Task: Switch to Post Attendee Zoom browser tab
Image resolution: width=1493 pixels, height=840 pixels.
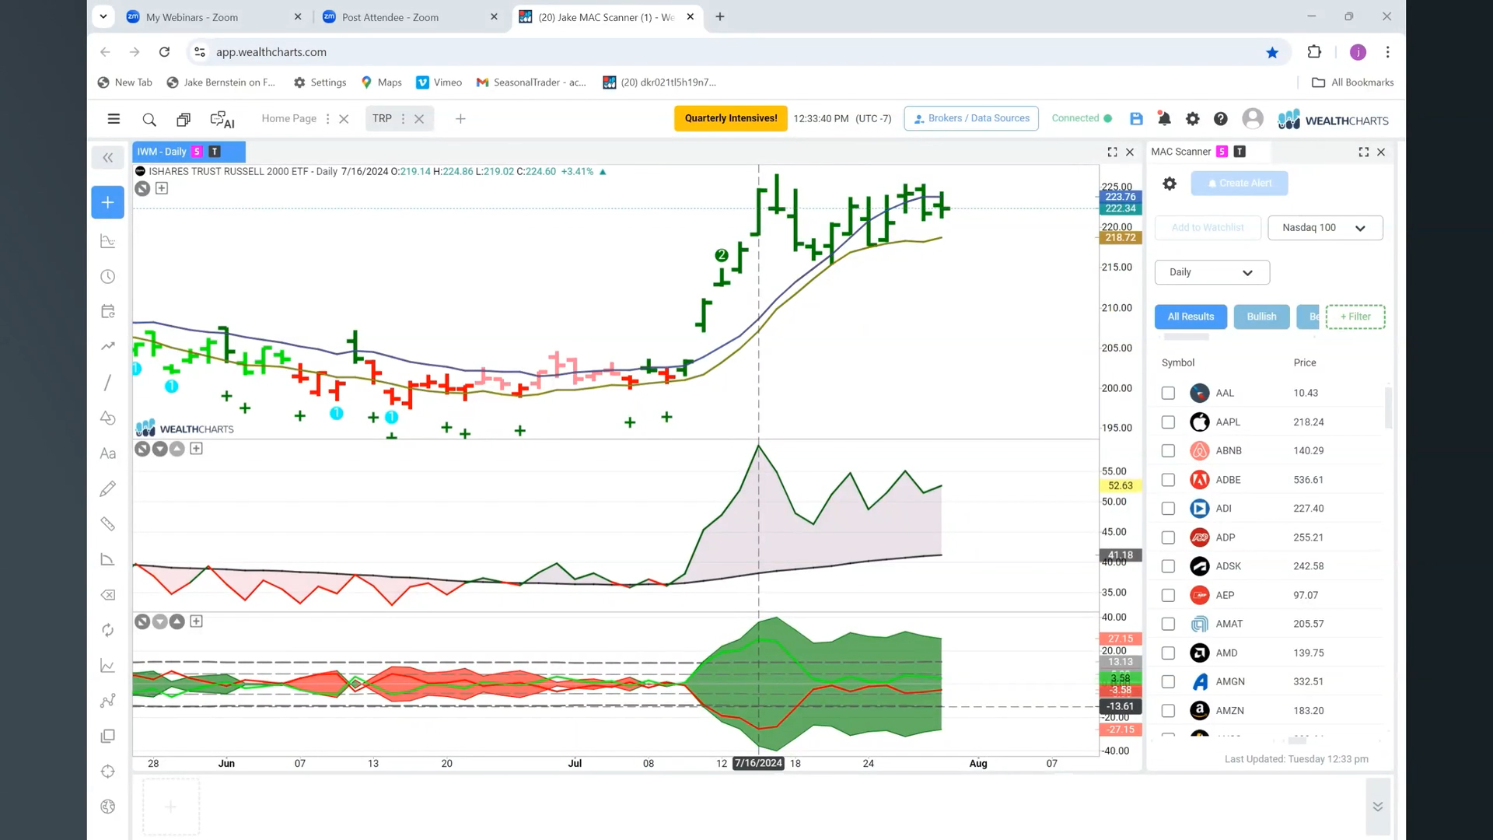Action: tap(411, 16)
